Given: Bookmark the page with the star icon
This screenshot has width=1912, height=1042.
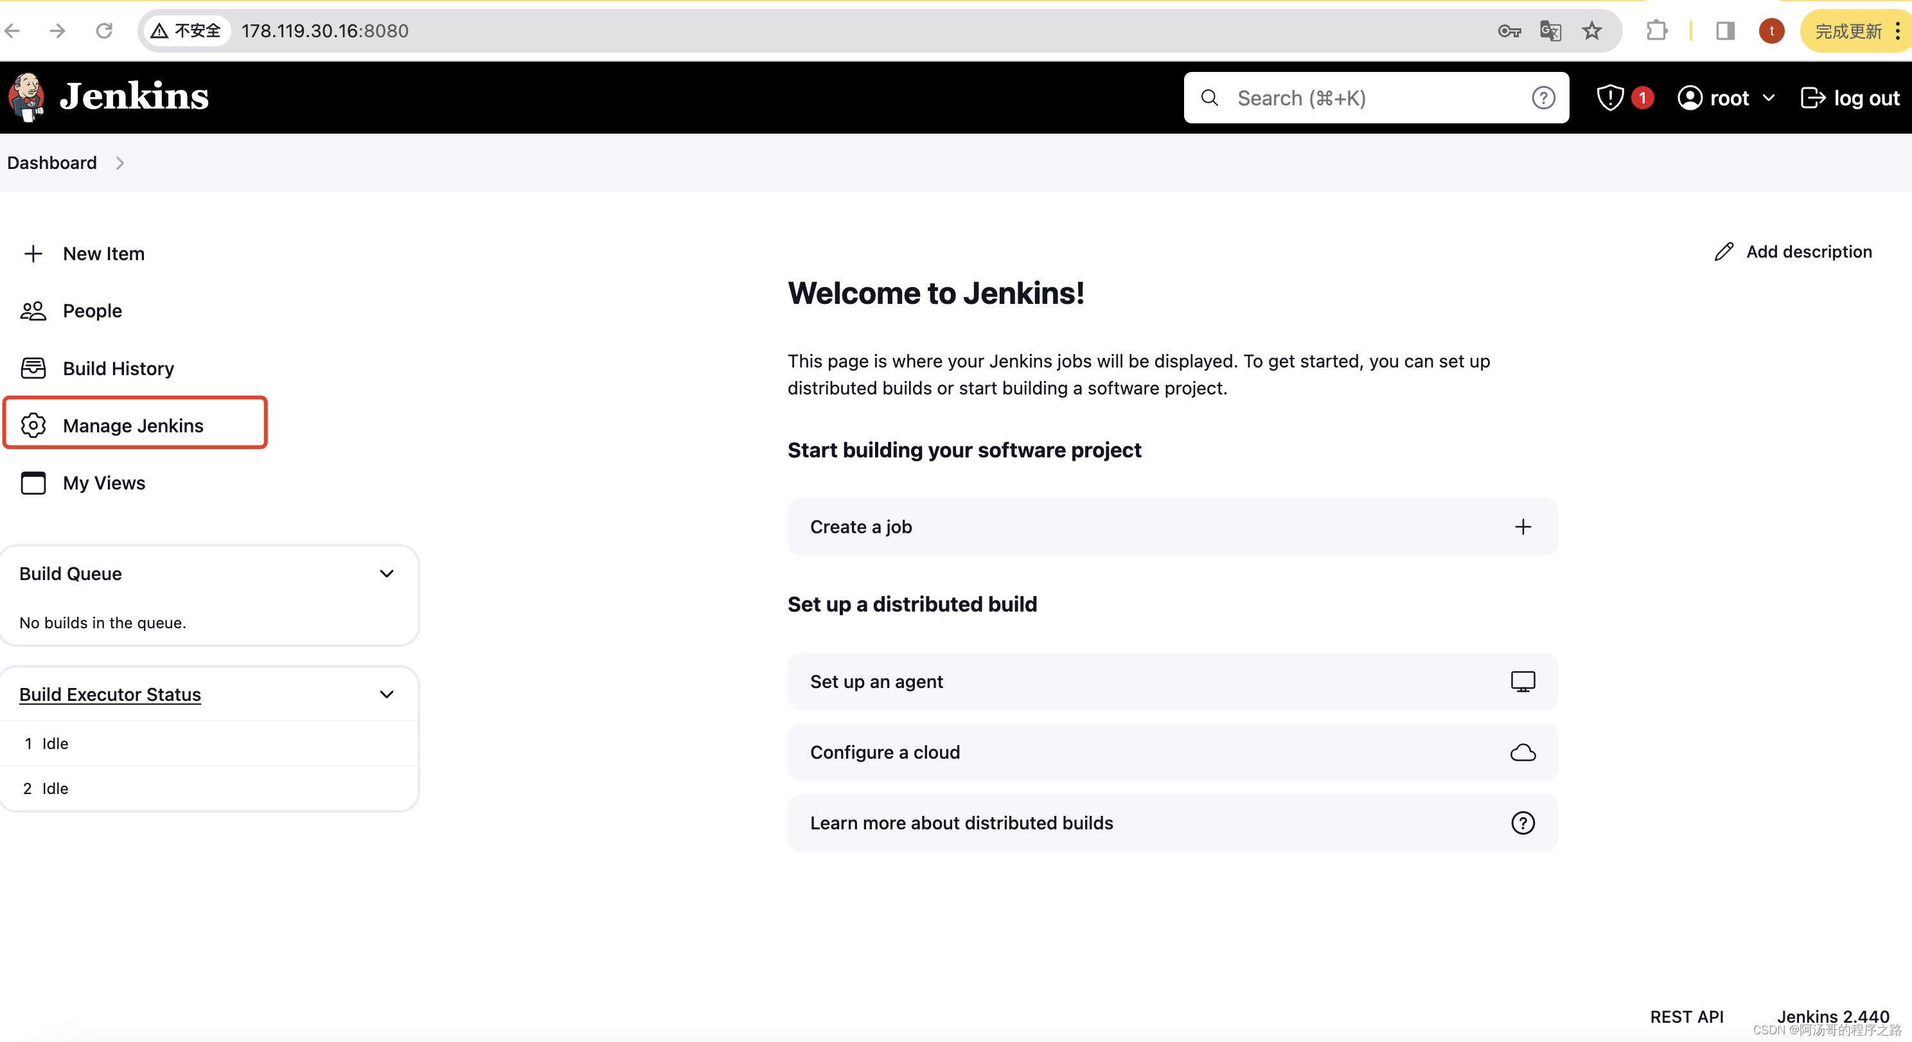Looking at the screenshot, I should [1591, 30].
